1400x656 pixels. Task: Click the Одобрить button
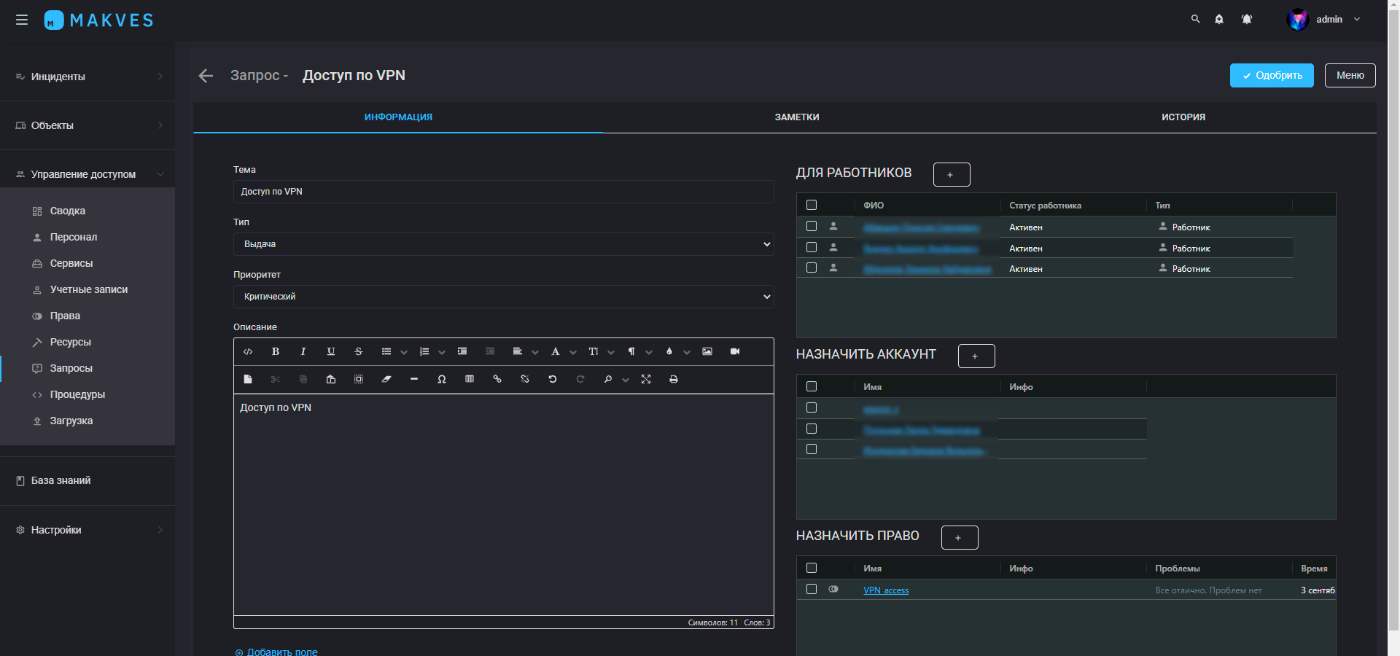coord(1271,76)
